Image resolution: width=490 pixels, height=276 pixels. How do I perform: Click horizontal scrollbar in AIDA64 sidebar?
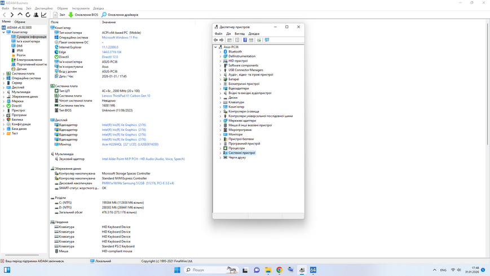click(22, 255)
